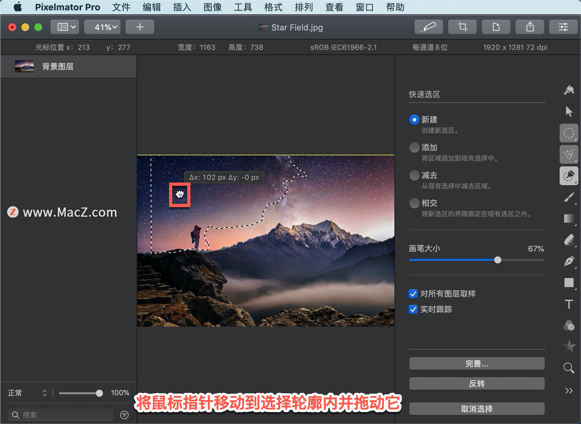Click the sRGB IEC61966-2.1 color profile
This screenshot has width=581, height=424.
[344, 47]
